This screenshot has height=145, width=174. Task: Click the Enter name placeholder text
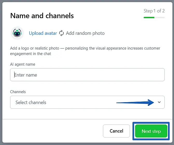[26, 75]
